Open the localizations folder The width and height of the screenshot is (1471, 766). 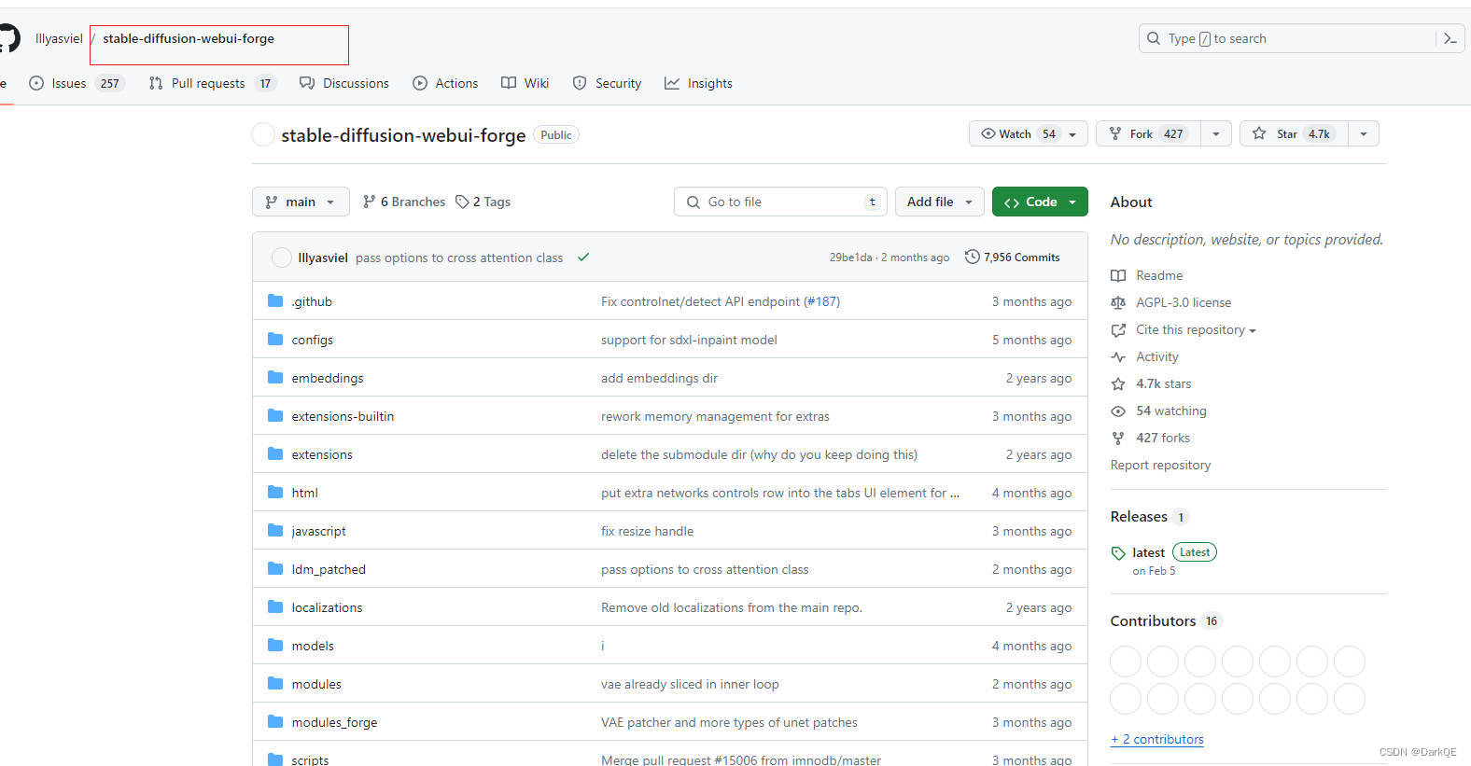pyautogui.click(x=327, y=607)
